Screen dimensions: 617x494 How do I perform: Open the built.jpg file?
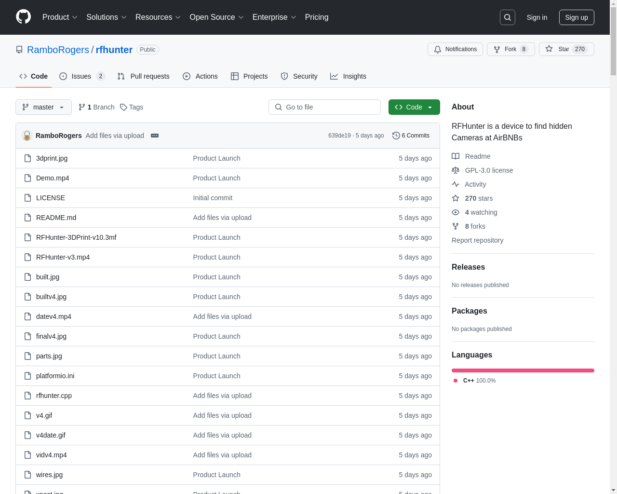click(x=48, y=277)
